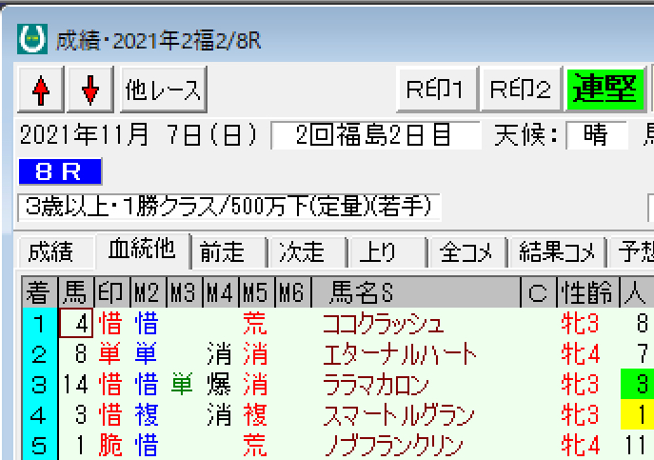Screen dimensions: 654x460
Task: Click the M5 column header
Action: pos(257,292)
